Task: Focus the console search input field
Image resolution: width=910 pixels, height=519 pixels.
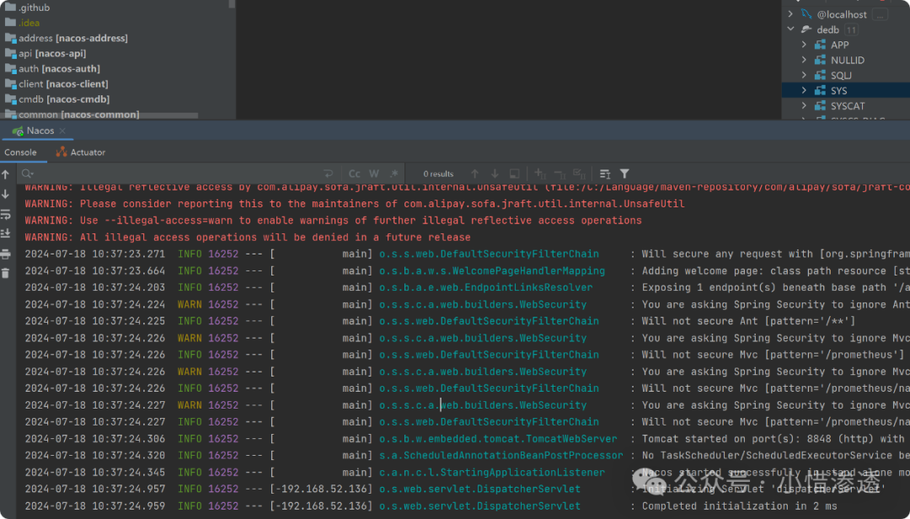Action: [177, 174]
